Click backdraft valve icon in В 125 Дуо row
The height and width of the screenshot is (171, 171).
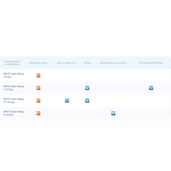[x=38, y=113]
